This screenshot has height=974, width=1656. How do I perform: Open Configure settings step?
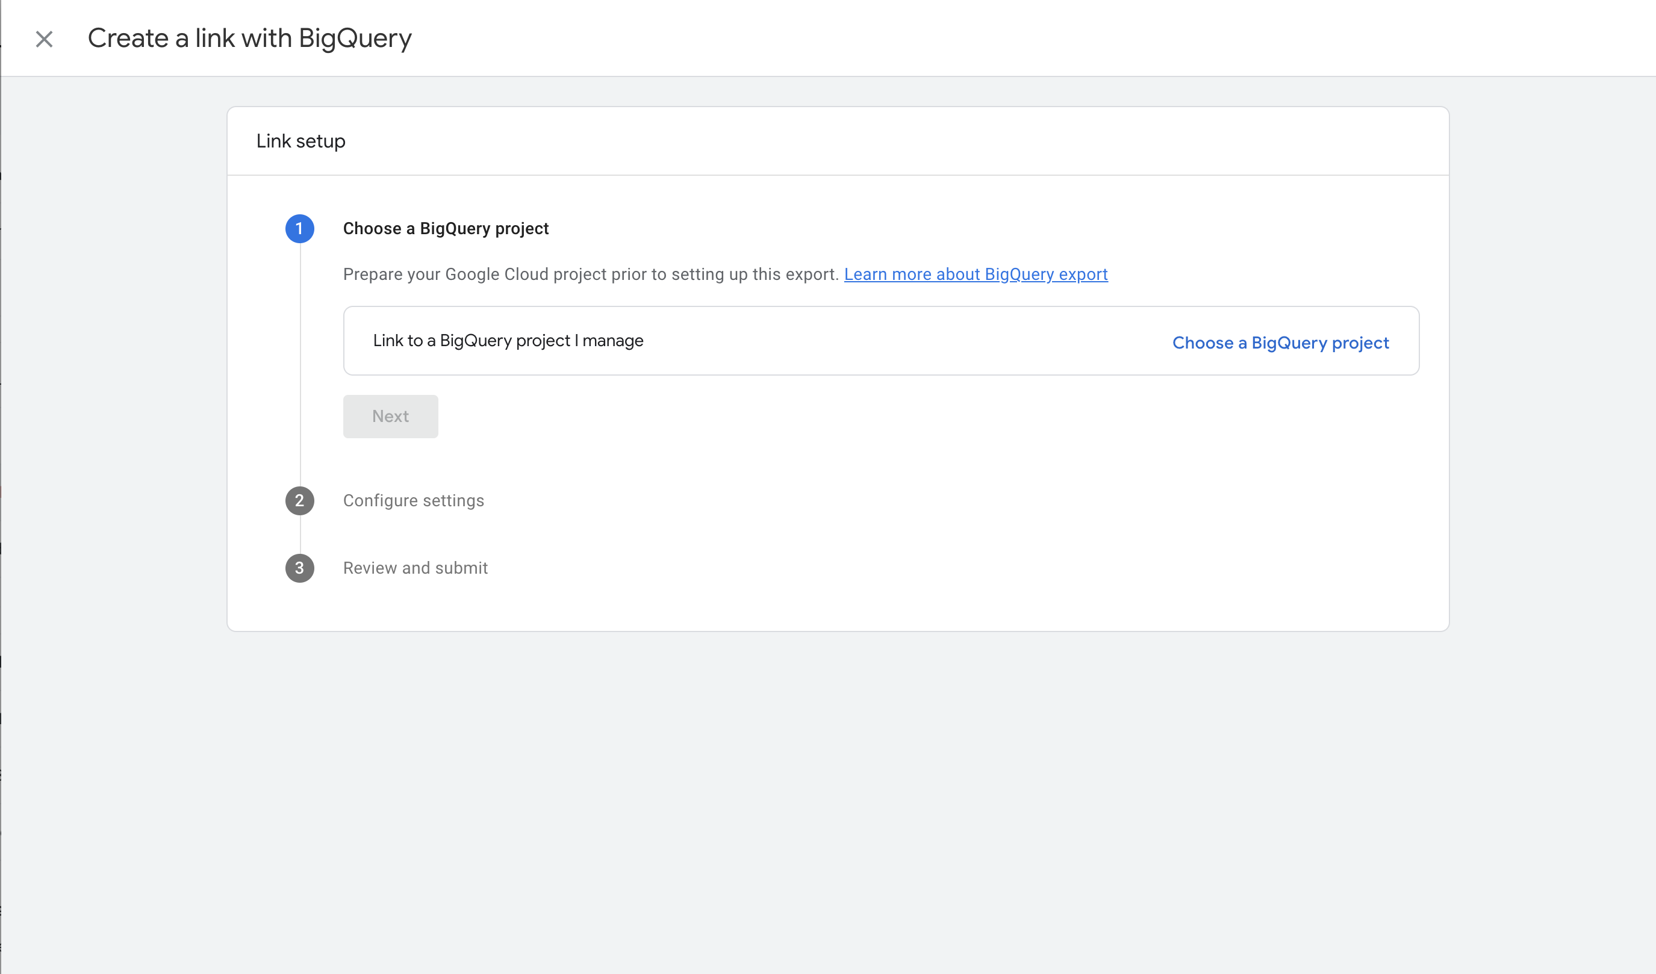coord(413,500)
